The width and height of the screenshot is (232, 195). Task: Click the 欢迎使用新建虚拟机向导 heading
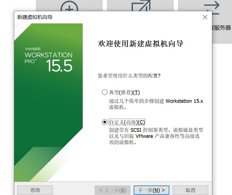tap(140, 44)
